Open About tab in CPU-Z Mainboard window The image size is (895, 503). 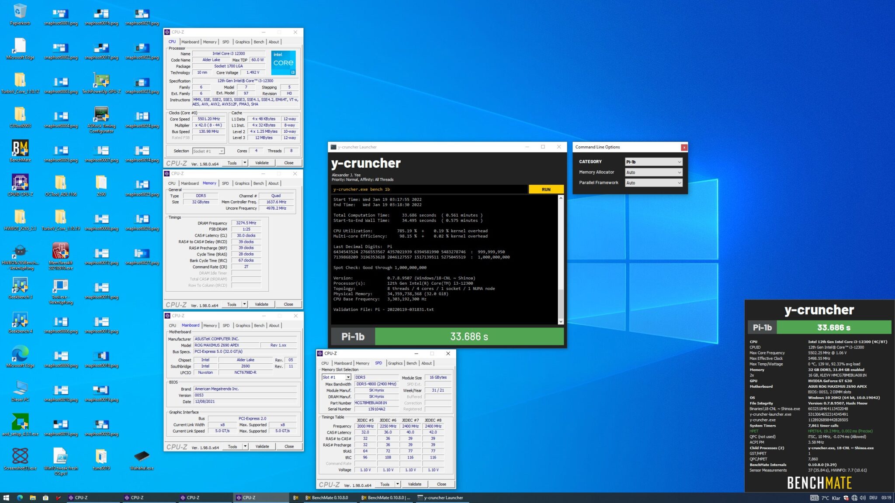[x=274, y=326]
